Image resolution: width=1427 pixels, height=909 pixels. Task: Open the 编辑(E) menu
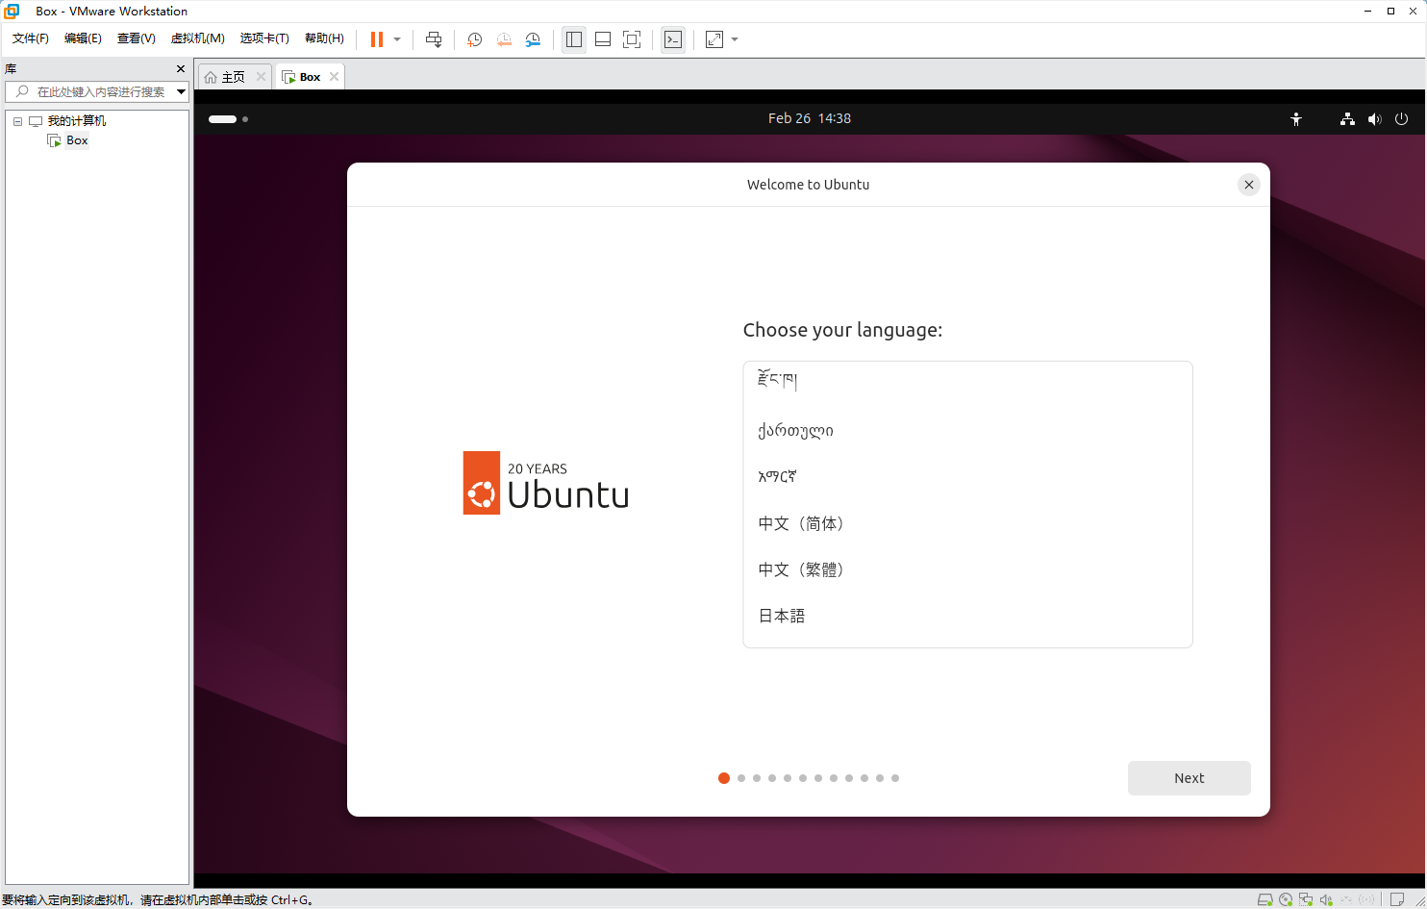(83, 38)
